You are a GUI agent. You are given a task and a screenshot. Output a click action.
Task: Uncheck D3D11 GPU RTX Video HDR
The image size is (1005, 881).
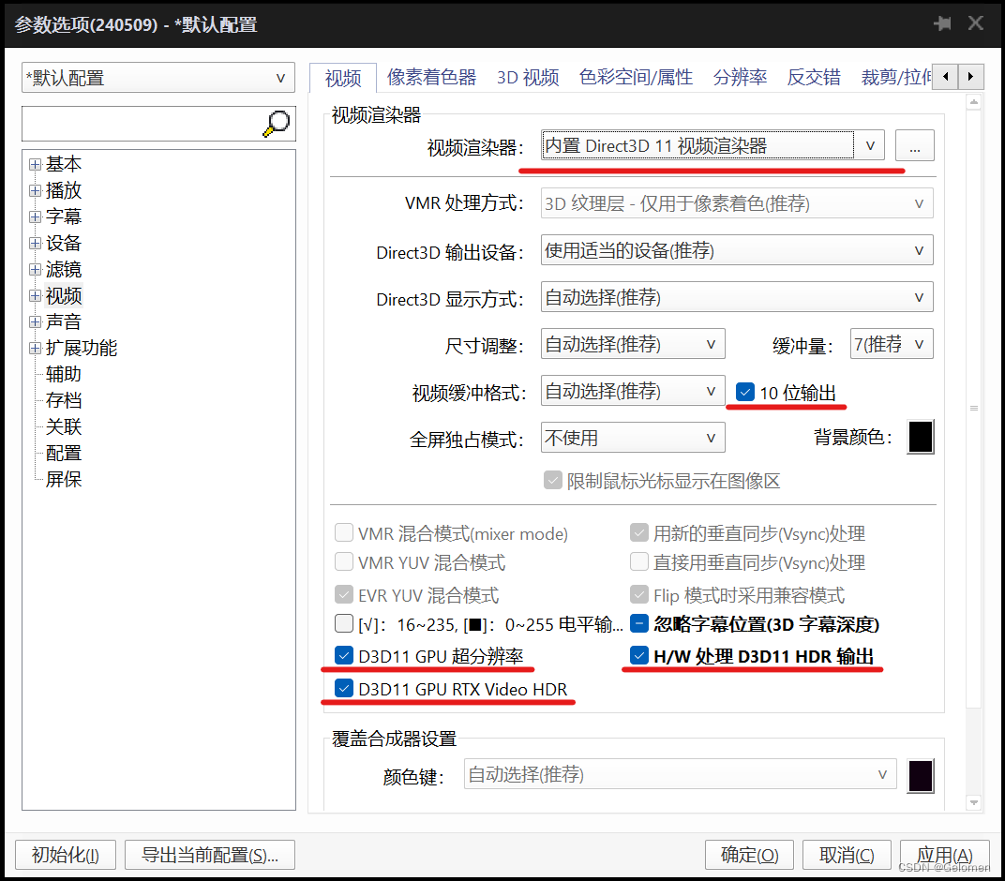345,689
